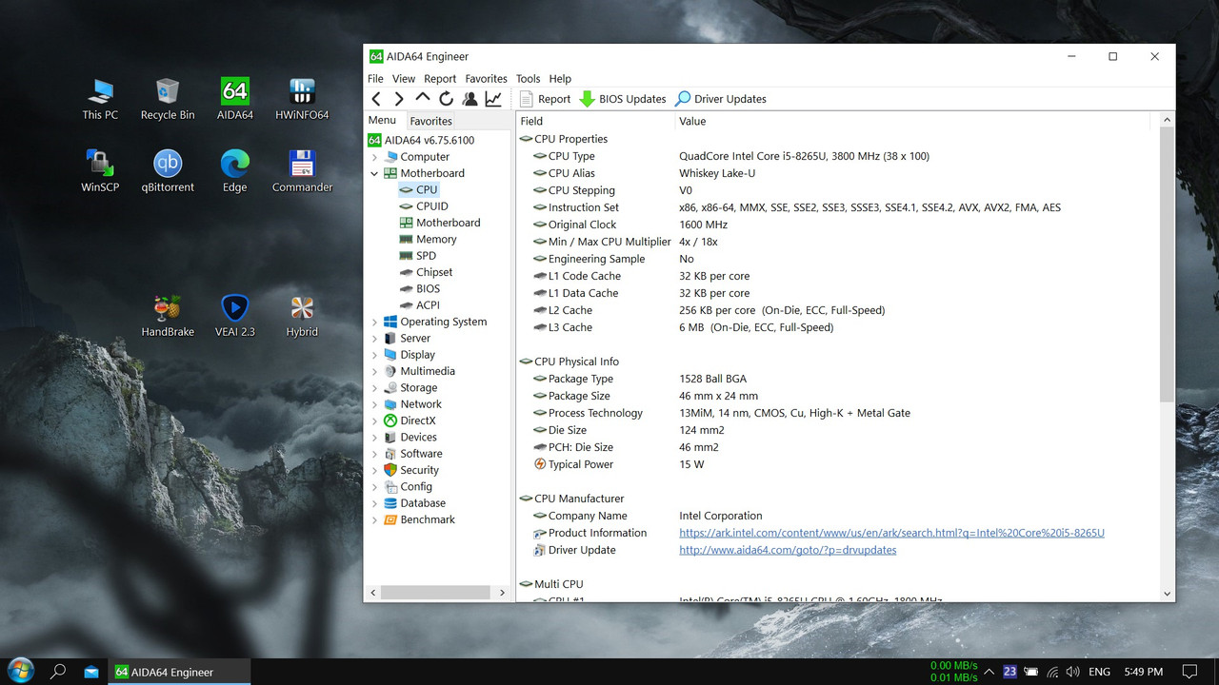
Task: Open the File menu
Action: point(375,79)
